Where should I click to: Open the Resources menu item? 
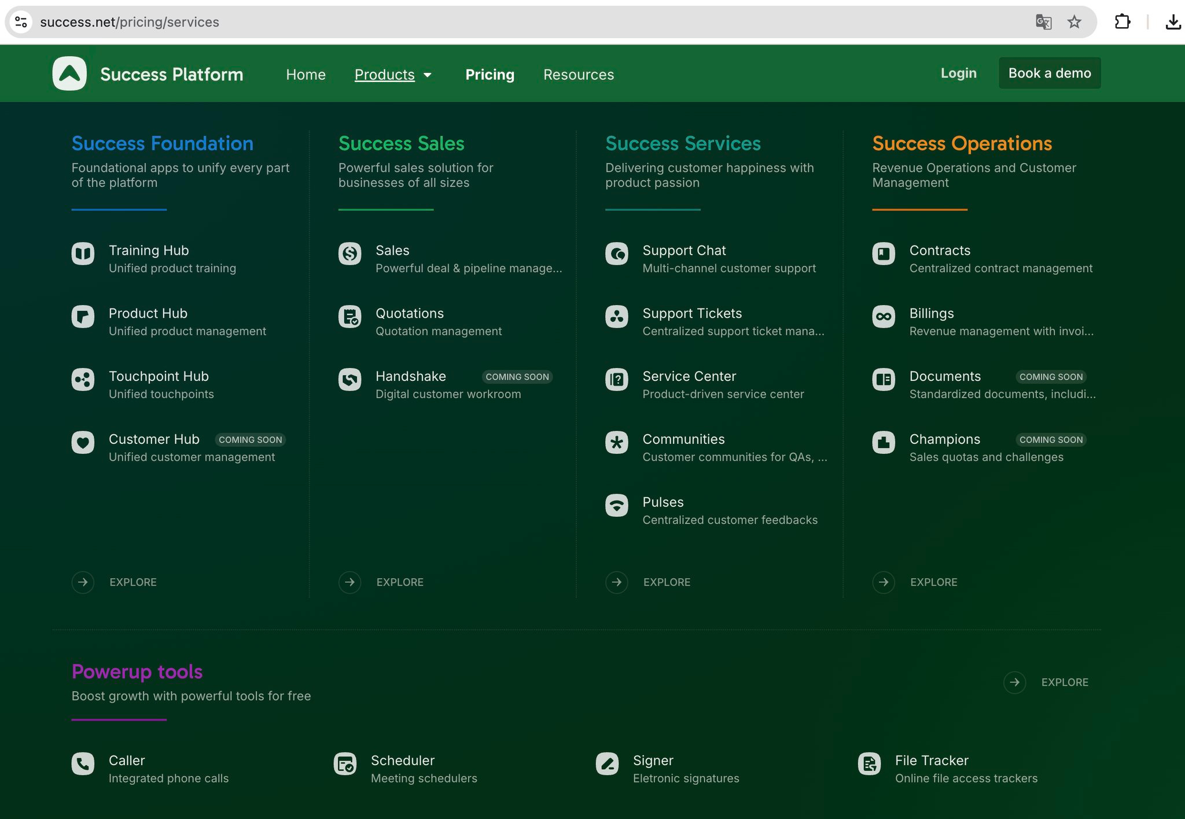pos(578,75)
